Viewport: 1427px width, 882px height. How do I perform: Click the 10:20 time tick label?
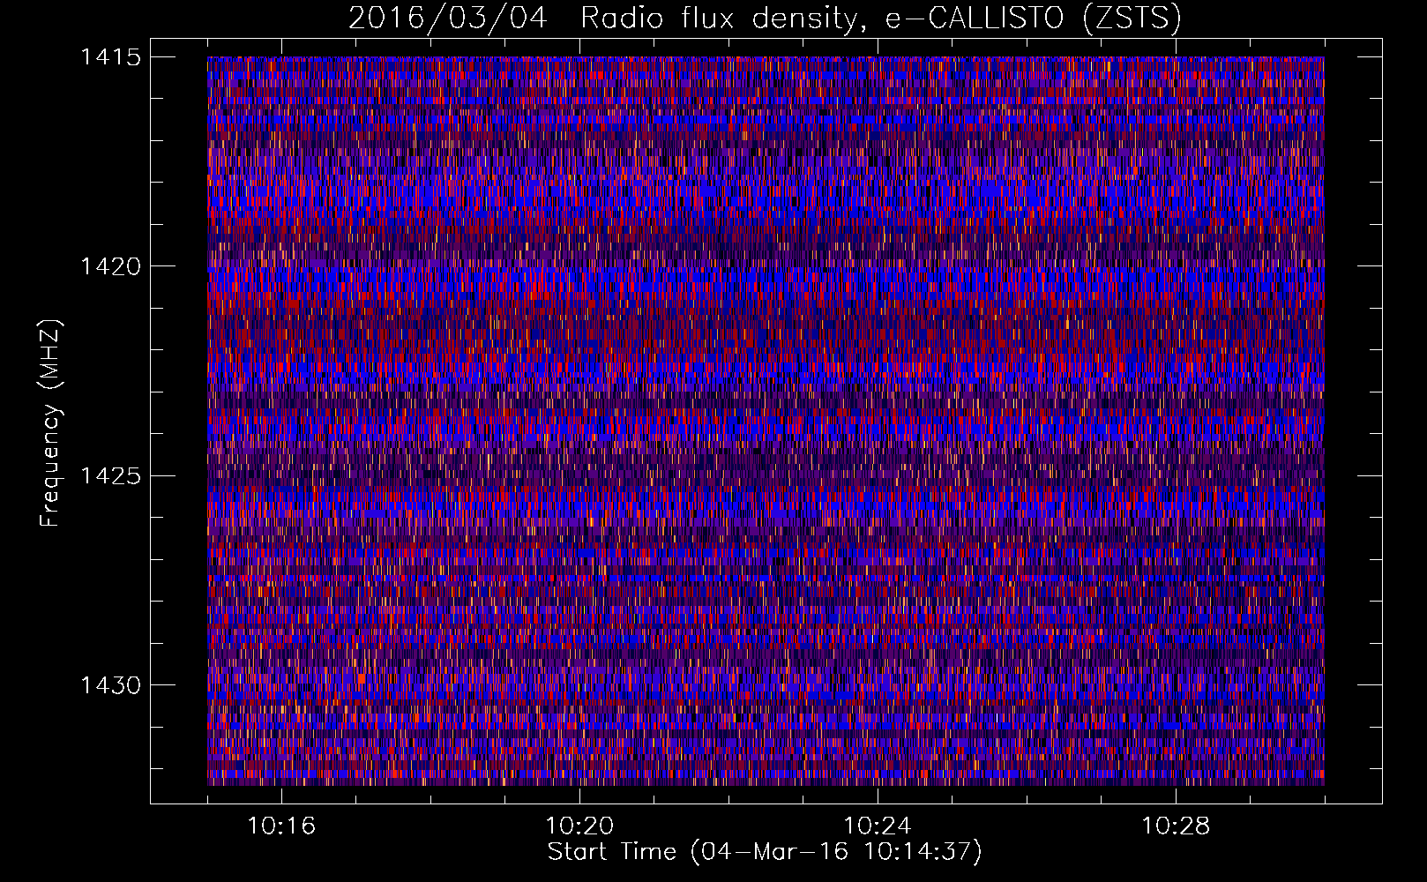[x=579, y=826]
